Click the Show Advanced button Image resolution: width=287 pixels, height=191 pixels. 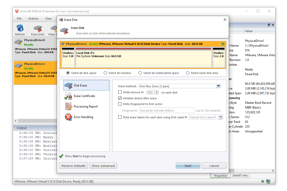(x=103, y=166)
